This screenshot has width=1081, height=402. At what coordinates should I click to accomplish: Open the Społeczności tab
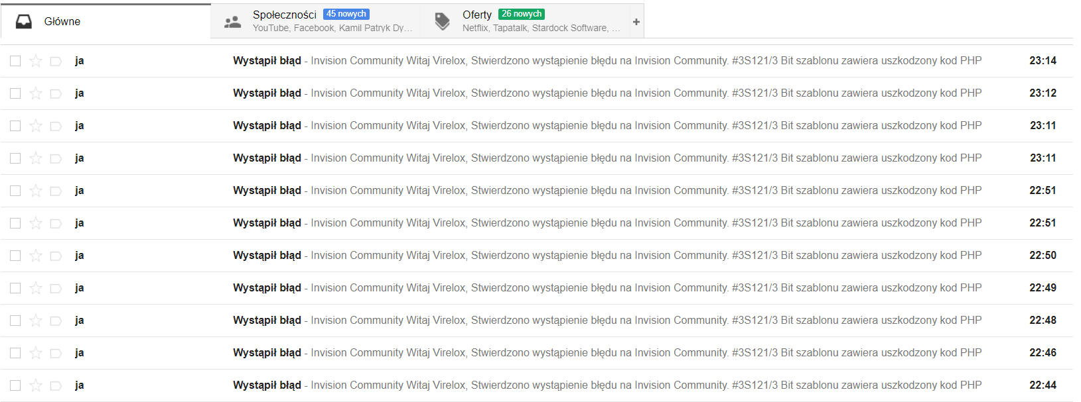coord(284,15)
